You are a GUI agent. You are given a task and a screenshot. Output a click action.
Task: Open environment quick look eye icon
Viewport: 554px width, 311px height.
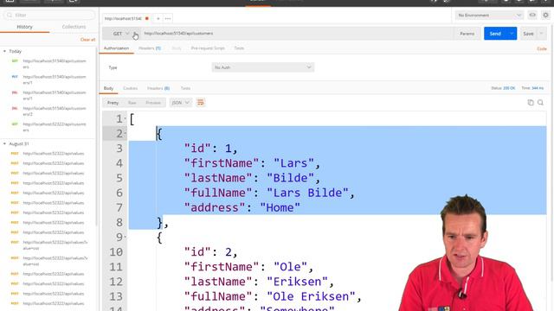point(532,16)
